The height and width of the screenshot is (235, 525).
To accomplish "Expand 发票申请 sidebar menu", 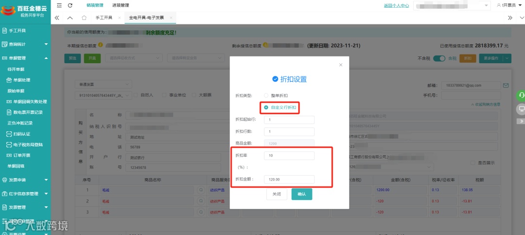I will pyautogui.click(x=25, y=180).
